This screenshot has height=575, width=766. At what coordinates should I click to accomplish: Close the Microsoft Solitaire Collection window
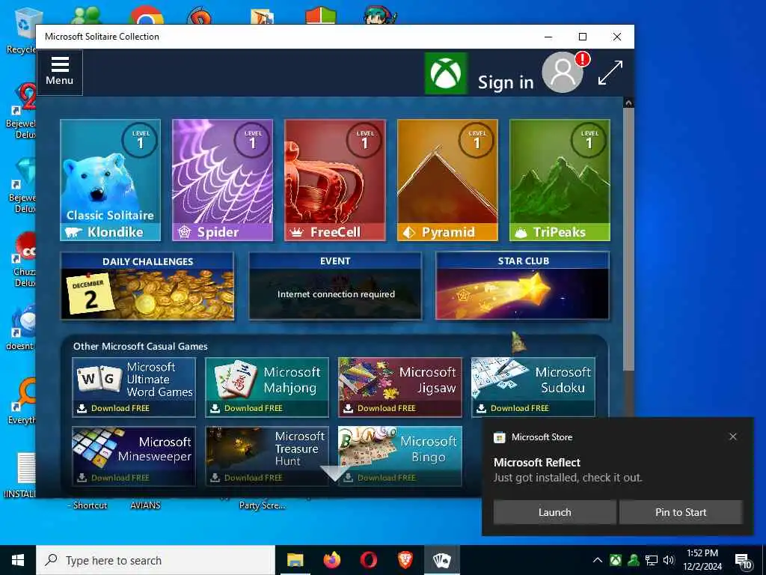(617, 37)
